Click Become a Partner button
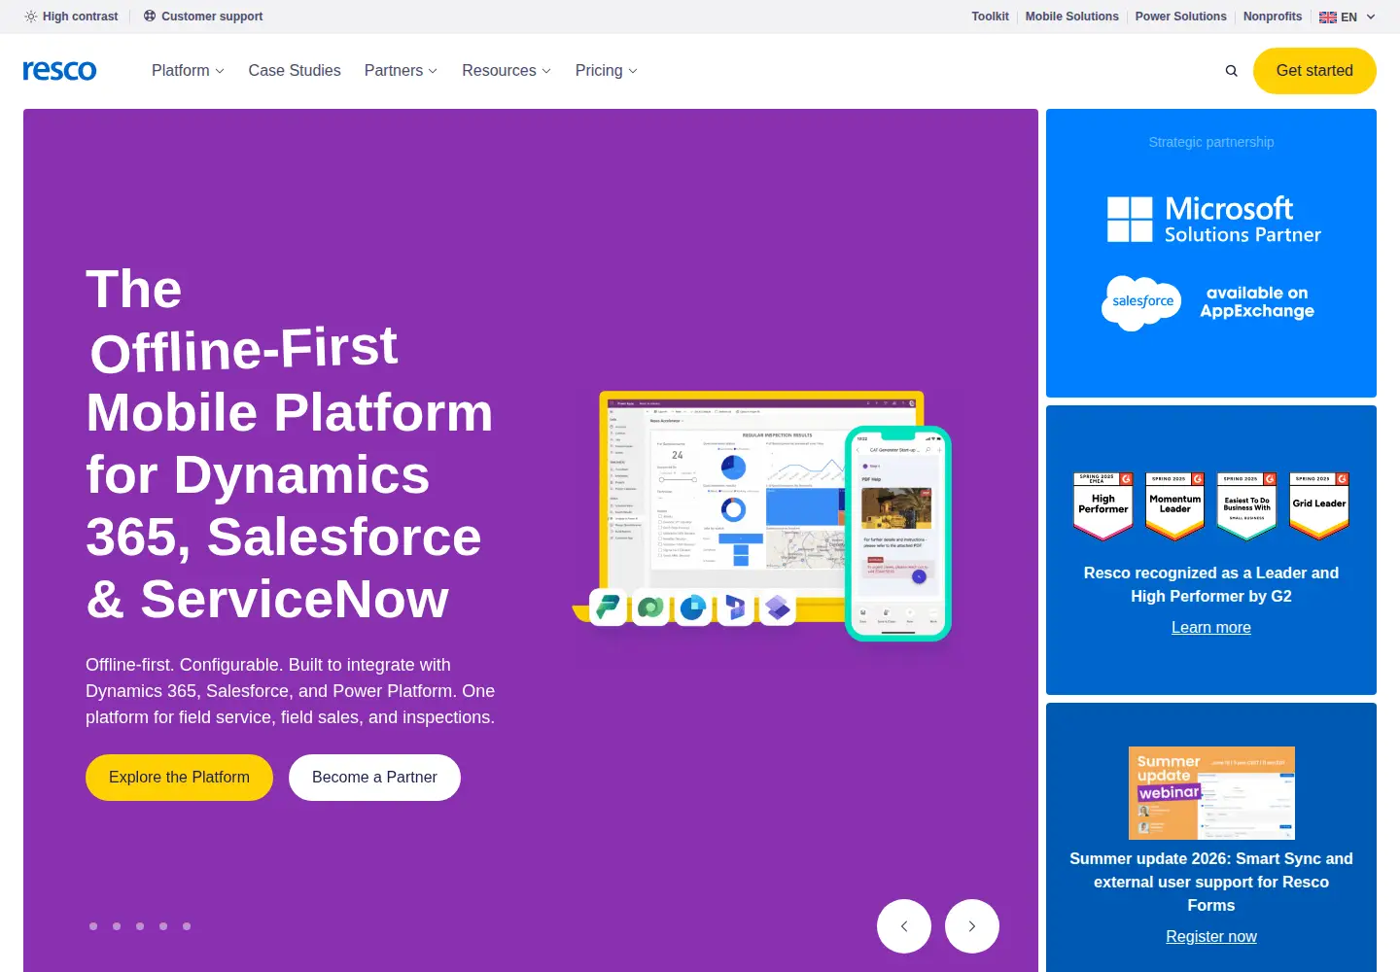 [374, 778]
